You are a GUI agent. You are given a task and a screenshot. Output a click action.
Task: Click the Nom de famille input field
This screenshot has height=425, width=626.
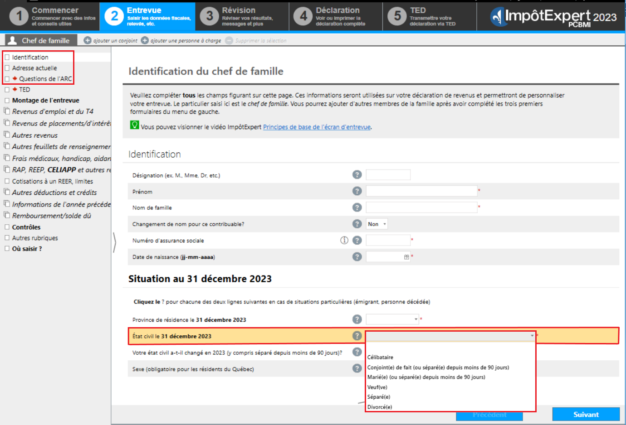(x=421, y=208)
